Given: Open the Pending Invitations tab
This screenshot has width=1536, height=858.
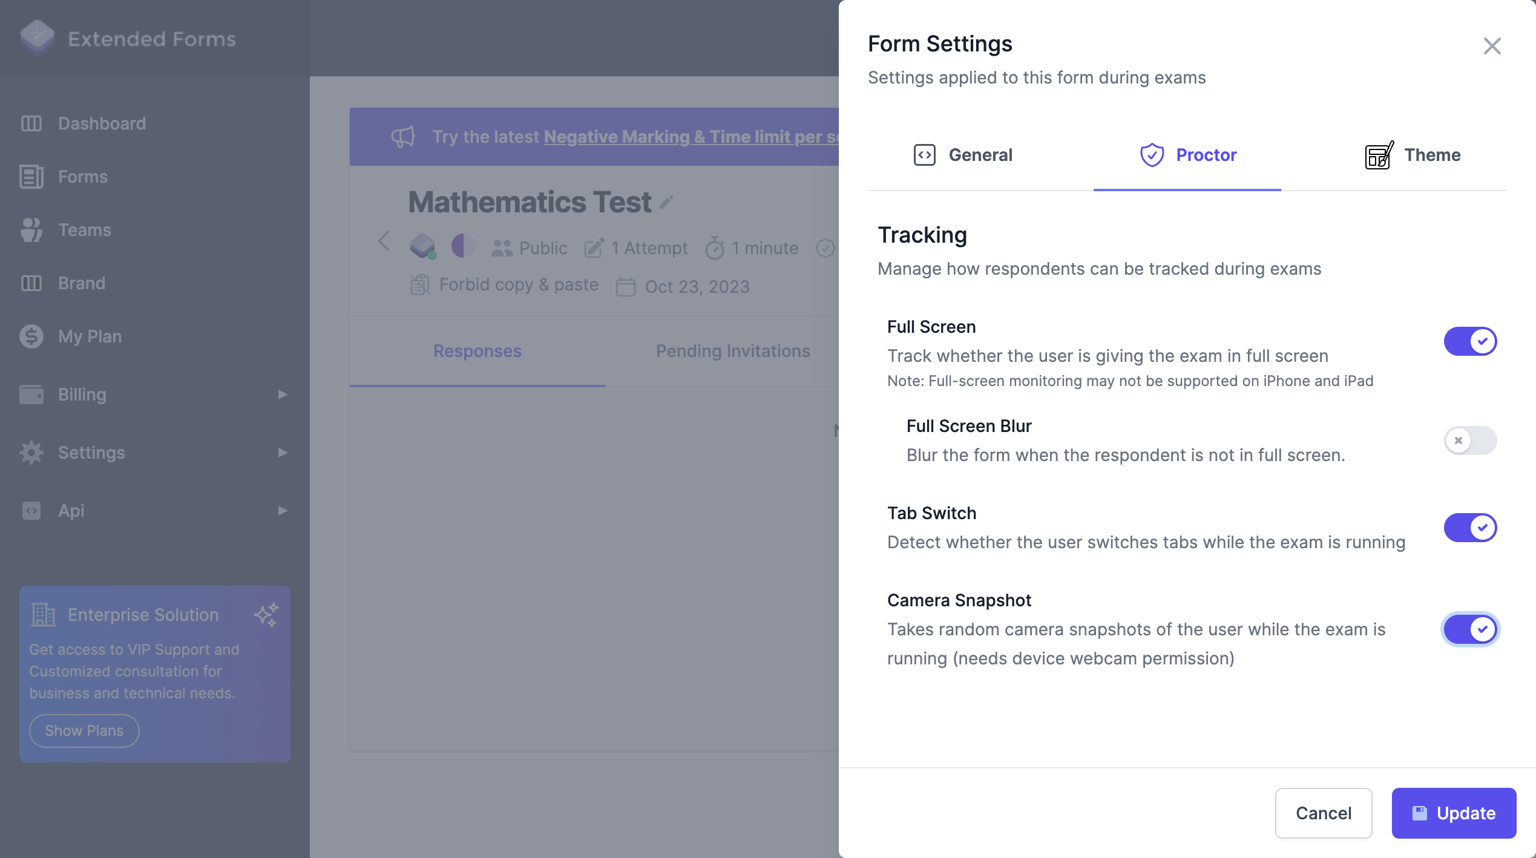Looking at the screenshot, I should click(x=732, y=351).
